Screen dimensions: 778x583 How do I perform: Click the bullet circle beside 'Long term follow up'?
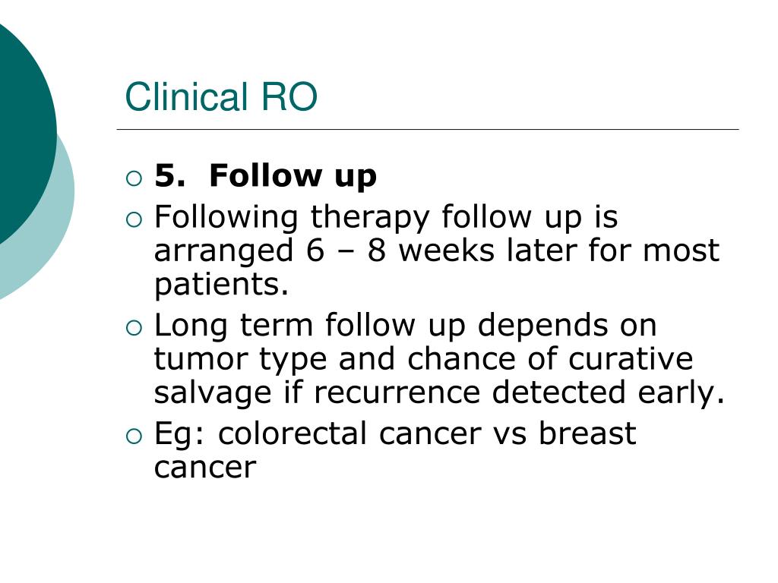134,328
